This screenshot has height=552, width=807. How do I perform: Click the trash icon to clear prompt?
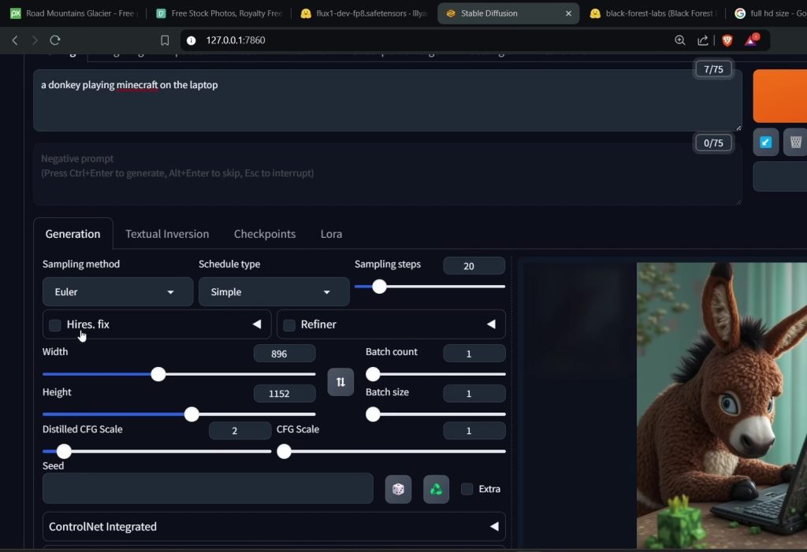click(x=795, y=142)
